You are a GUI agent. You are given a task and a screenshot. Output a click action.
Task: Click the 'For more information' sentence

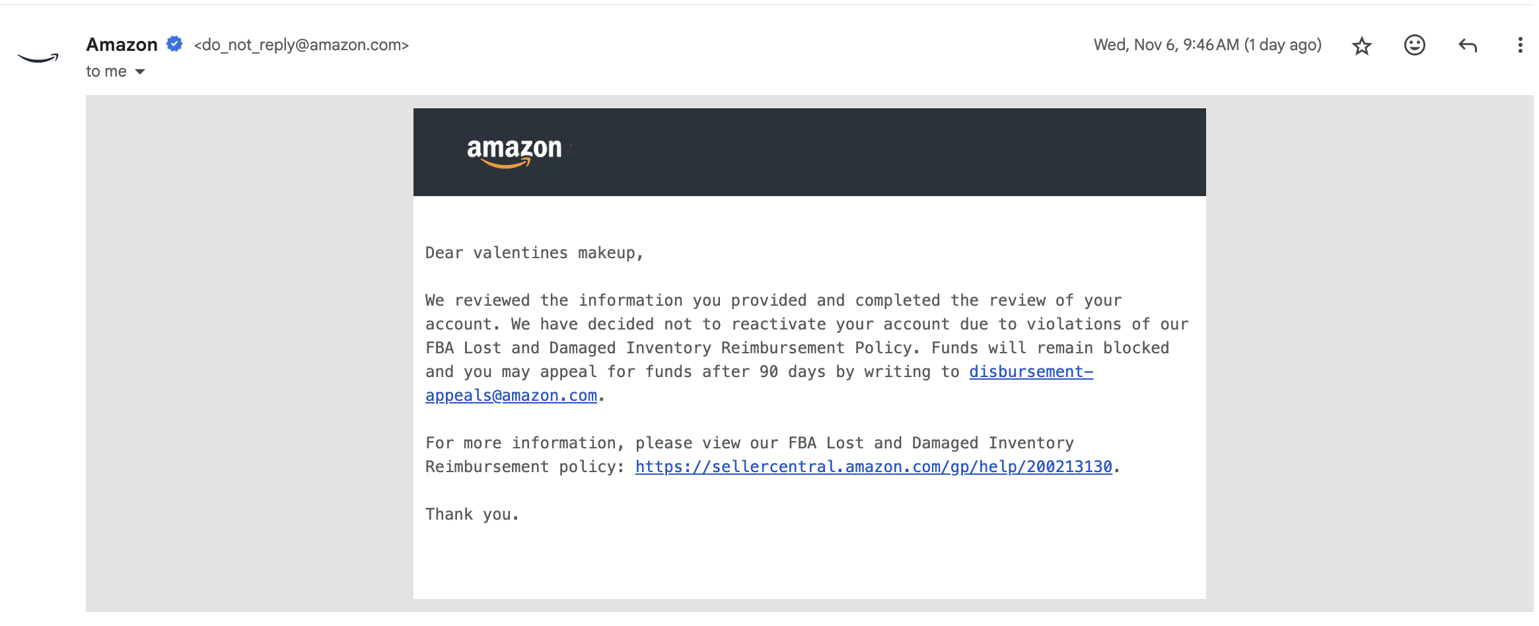(773, 455)
